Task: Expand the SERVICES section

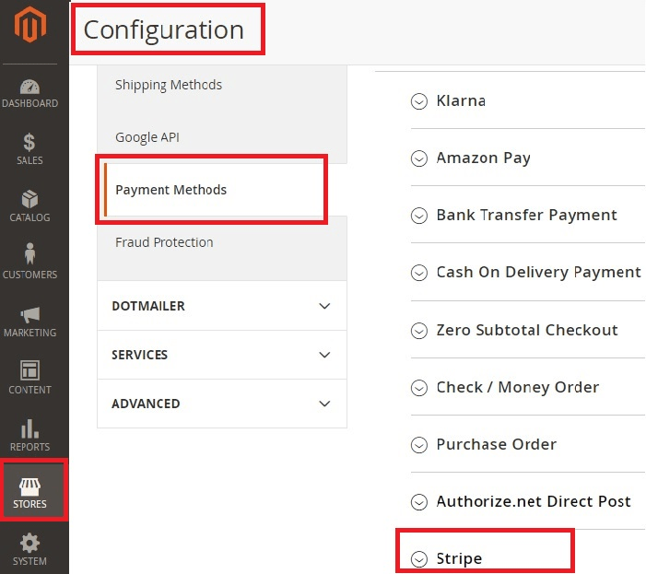Action: click(221, 355)
